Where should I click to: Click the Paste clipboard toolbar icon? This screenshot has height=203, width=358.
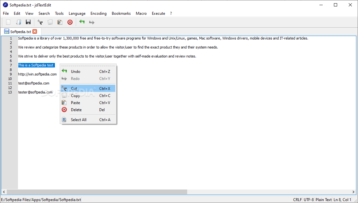(x=60, y=22)
